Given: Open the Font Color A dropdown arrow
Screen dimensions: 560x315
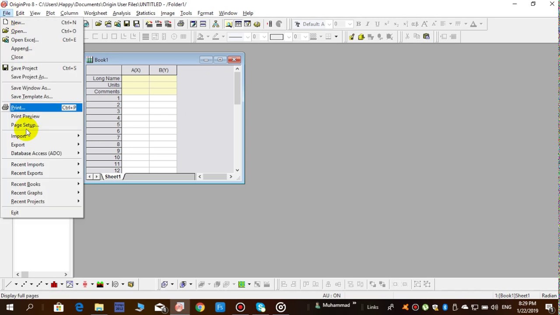Looking at the screenshot, I should [x=481, y=24].
